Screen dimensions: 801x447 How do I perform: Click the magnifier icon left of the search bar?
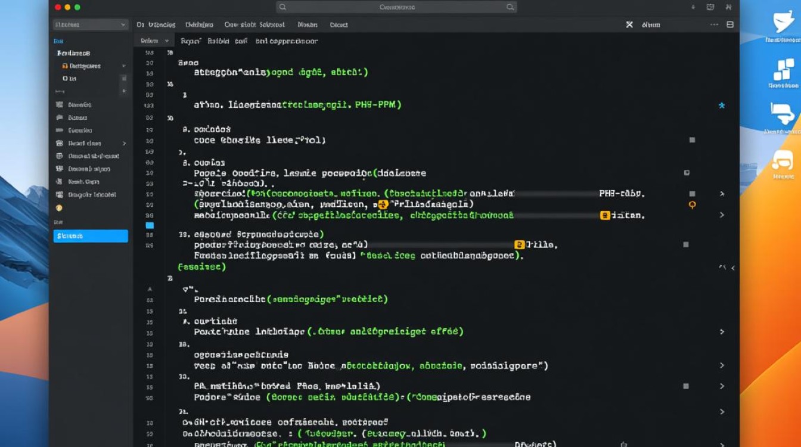coord(282,7)
